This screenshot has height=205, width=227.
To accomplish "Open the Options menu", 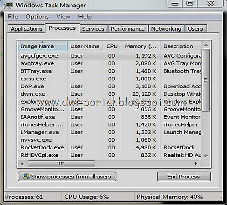I will tap(37, 17).
